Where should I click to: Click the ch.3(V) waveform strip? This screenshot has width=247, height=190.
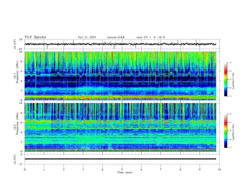click(x=122, y=159)
